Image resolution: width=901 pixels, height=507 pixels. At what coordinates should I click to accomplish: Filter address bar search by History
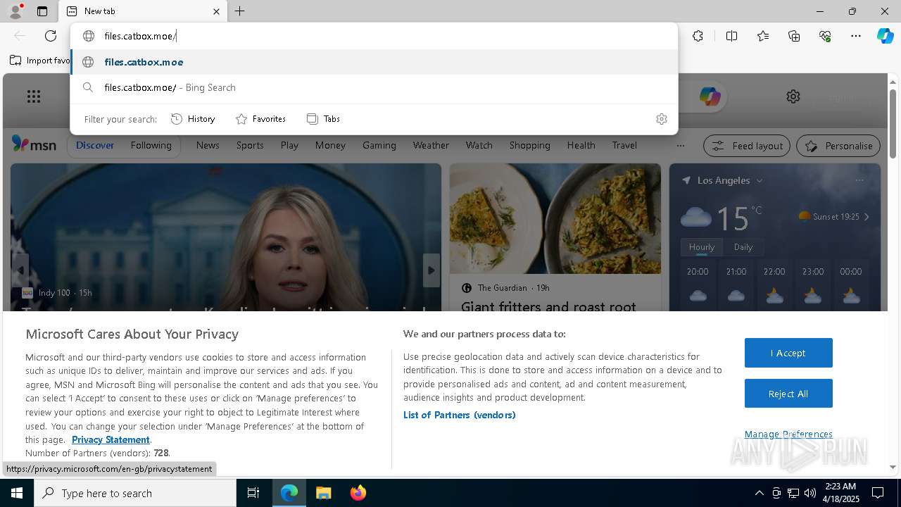[x=193, y=119]
